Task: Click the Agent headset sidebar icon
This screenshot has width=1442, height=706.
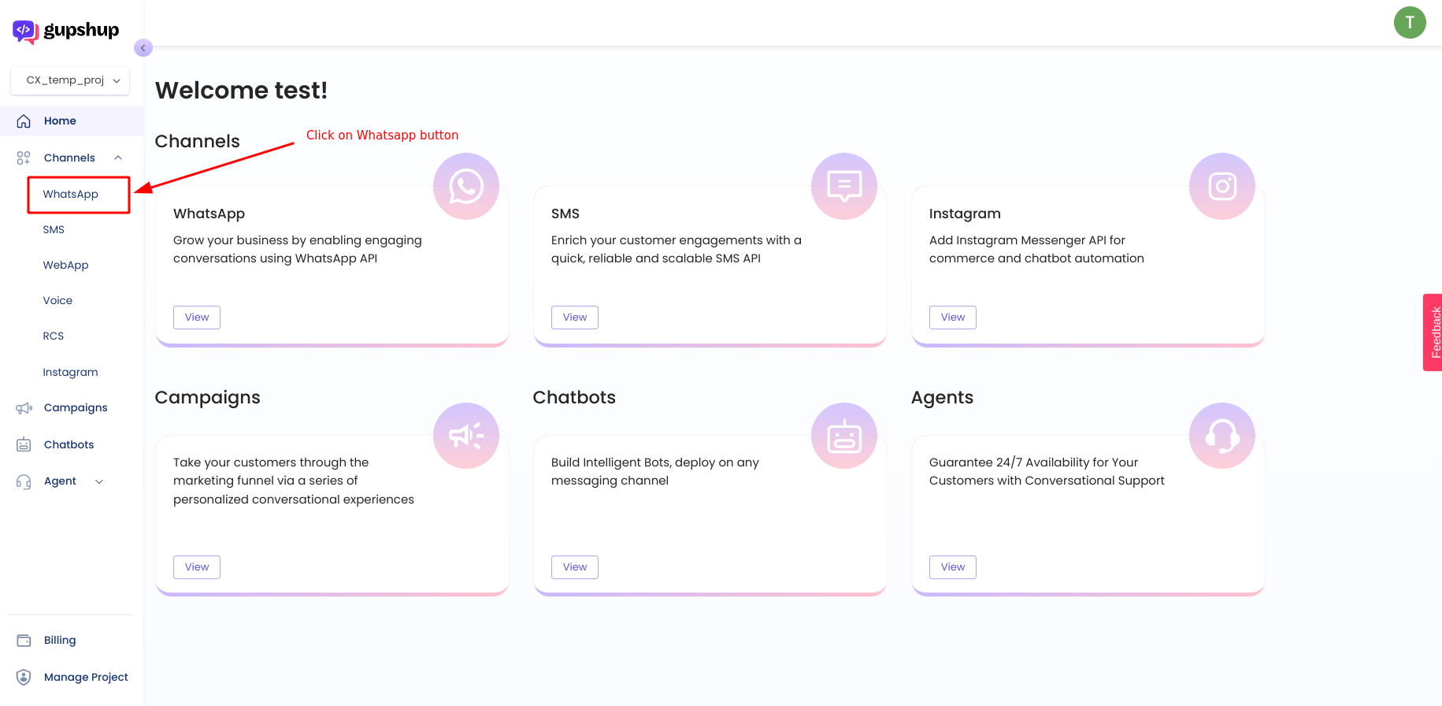Action: 24,481
